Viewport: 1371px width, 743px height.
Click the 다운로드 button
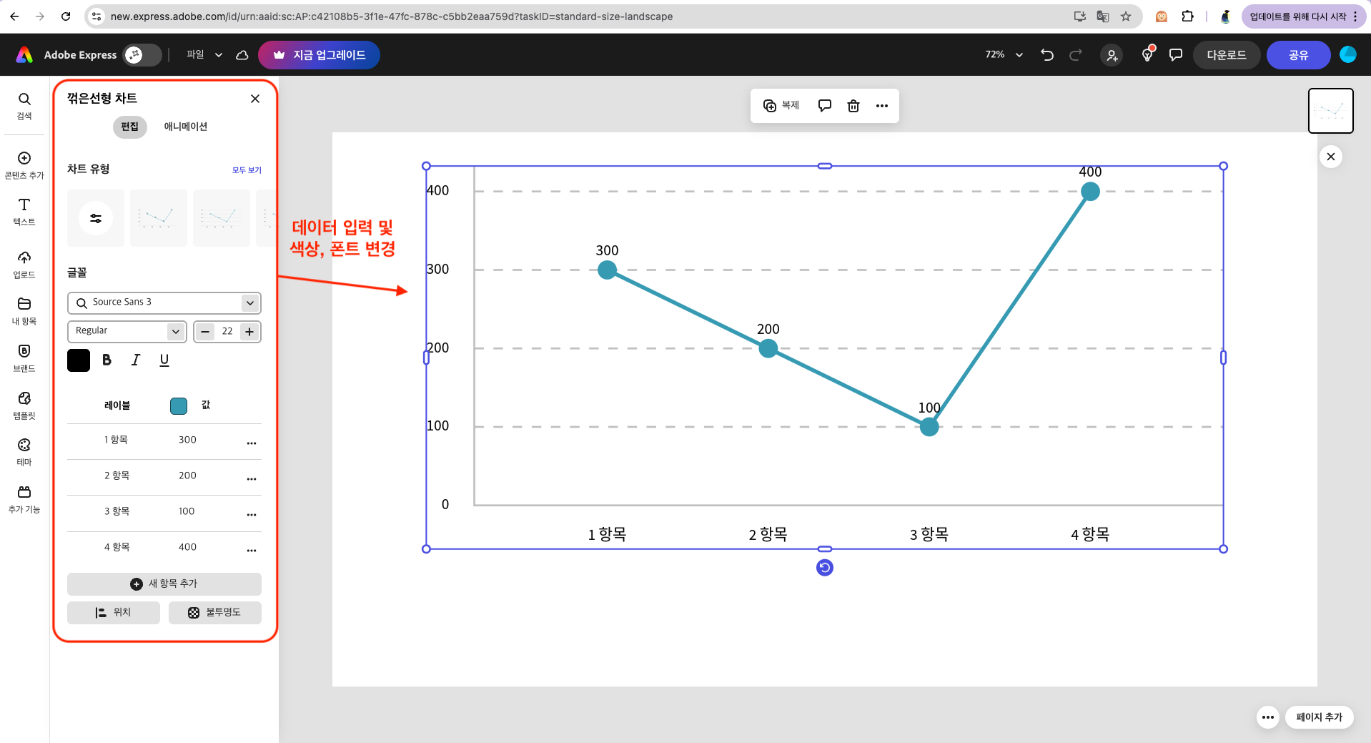click(x=1226, y=55)
